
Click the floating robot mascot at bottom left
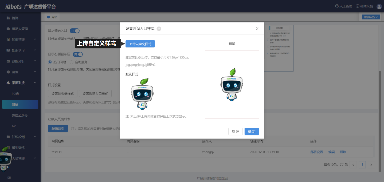click(x=5, y=159)
